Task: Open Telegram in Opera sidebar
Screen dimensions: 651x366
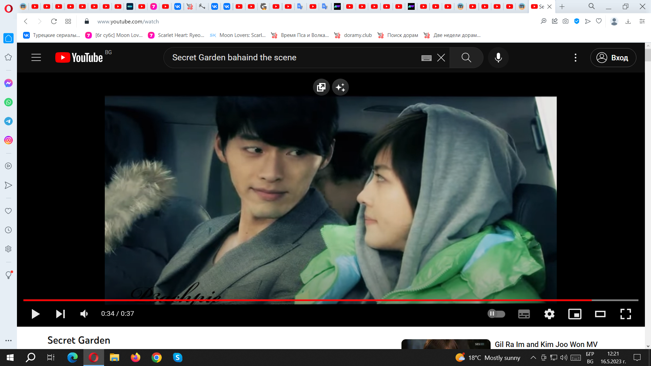Action: coord(8,121)
